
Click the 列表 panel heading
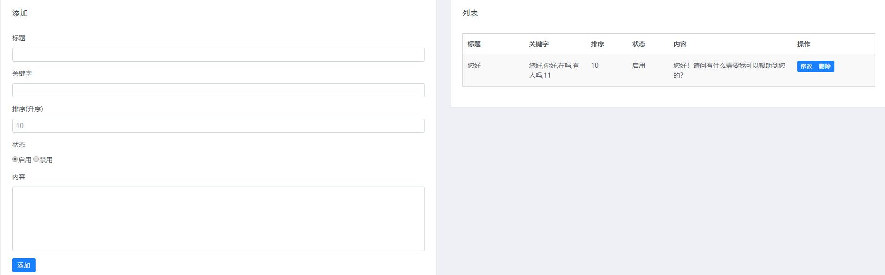coord(470,13)
